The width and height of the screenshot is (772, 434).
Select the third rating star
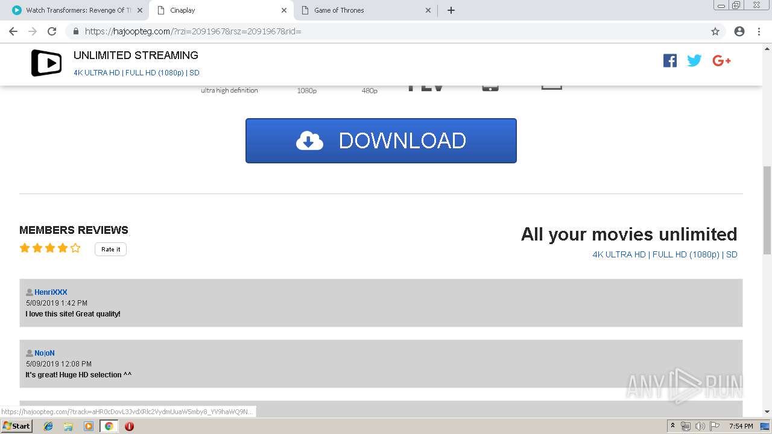50,248
